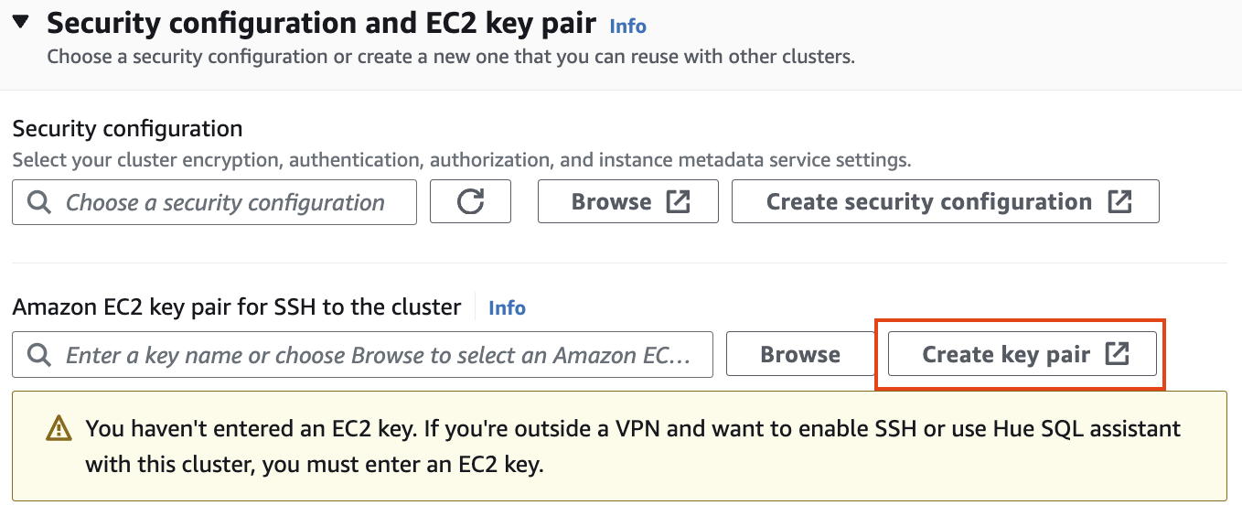Click the Choose a security configuration search field
Image resolution: width=1242 pixels, height=516 pixels.
pos(214,202)
